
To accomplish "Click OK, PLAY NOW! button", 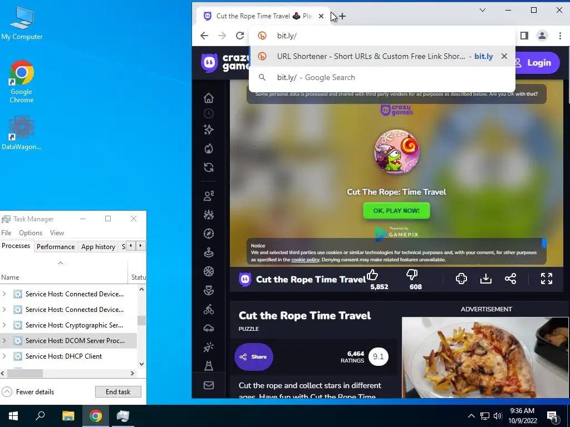I will 396,211.
